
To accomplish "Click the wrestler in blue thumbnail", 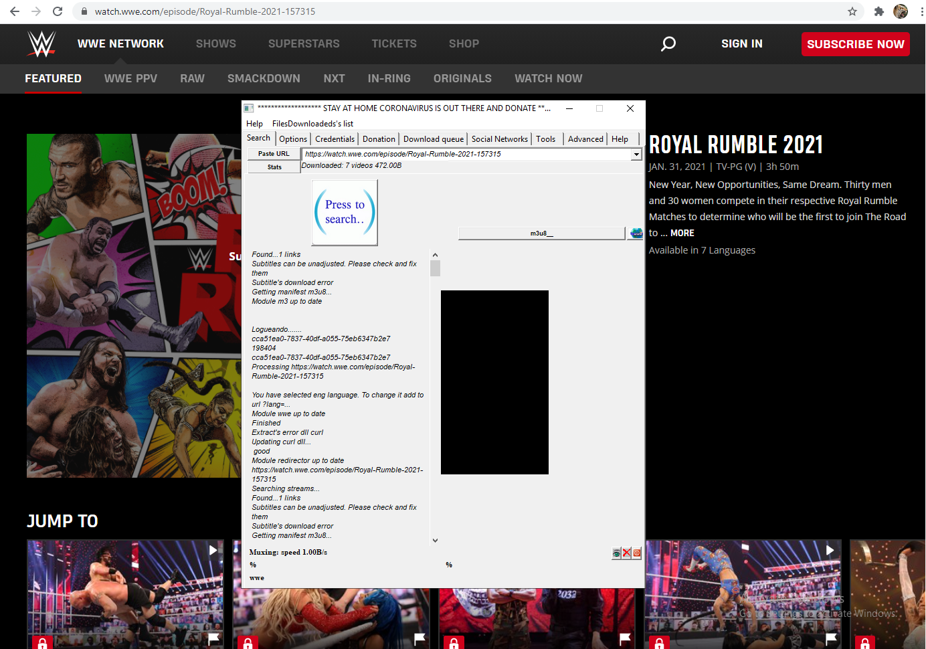I will tap(743, 594).
